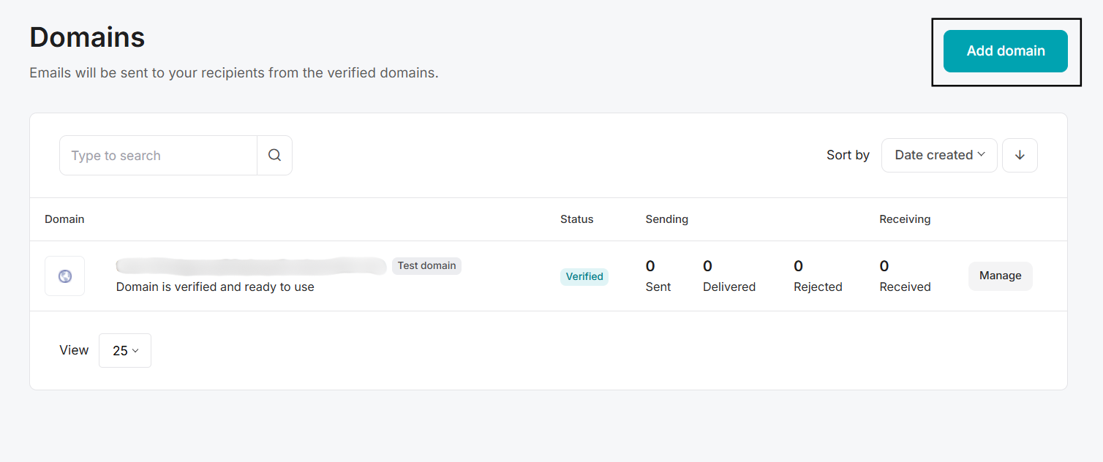Image resolution: width=1103 pixels, height=462 pixels.
Task: Click the Verified status badge
Action: tap(584, 276)
